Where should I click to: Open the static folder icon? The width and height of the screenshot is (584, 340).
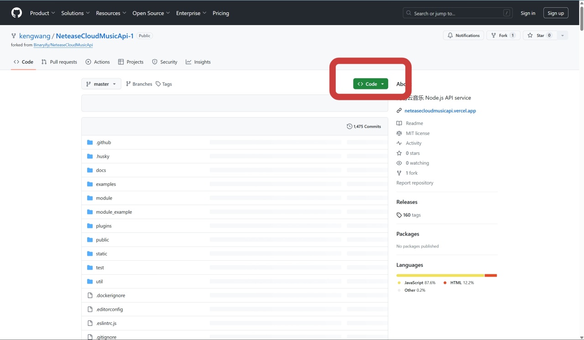[x=90, y=254]
